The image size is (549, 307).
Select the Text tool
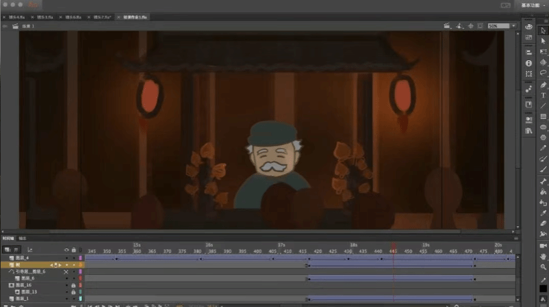point(544,95)
